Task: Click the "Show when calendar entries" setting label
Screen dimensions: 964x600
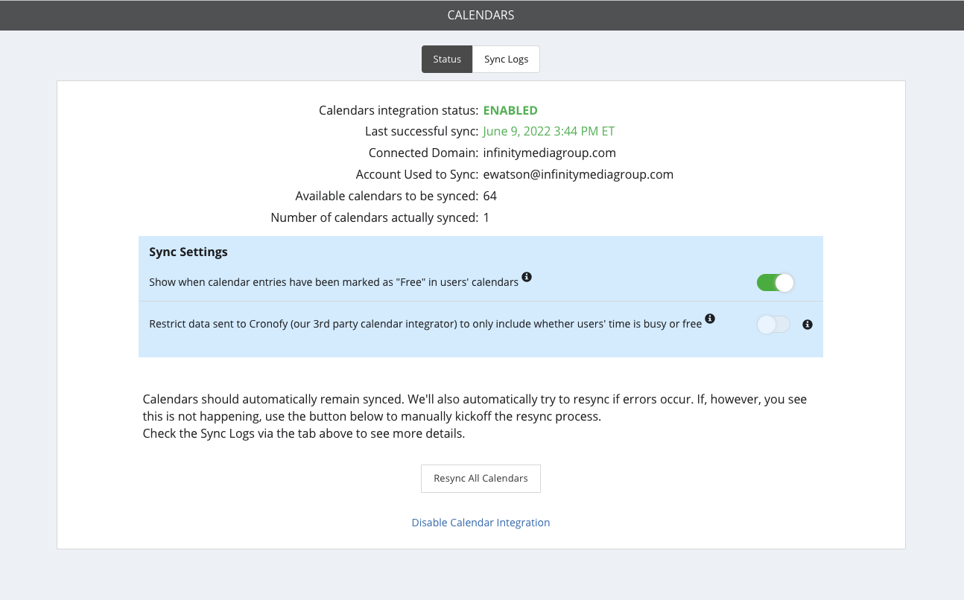Action: click(x=333, y=282)
